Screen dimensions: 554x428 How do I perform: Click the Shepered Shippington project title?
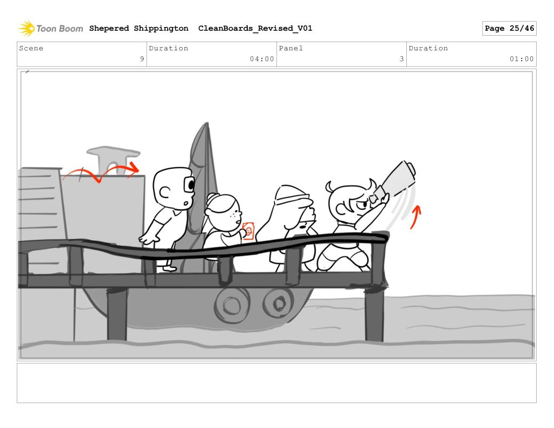click(138, 29)
